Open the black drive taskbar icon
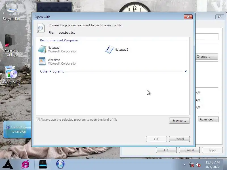Image resolution: width=227 pixels, height=170 pixels. [43, 164]
